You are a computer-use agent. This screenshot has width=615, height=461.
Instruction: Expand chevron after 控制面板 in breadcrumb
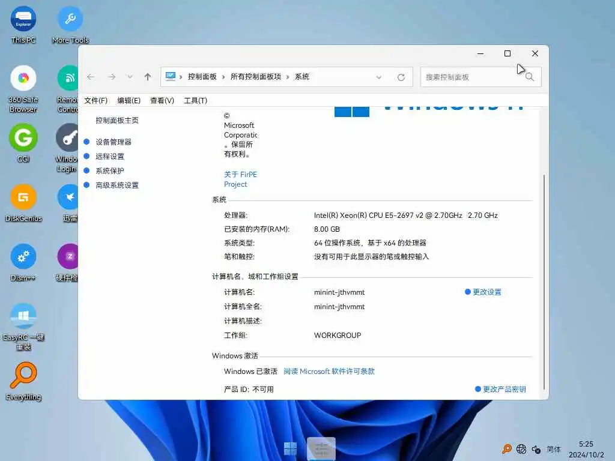click(x=223, y=77)
